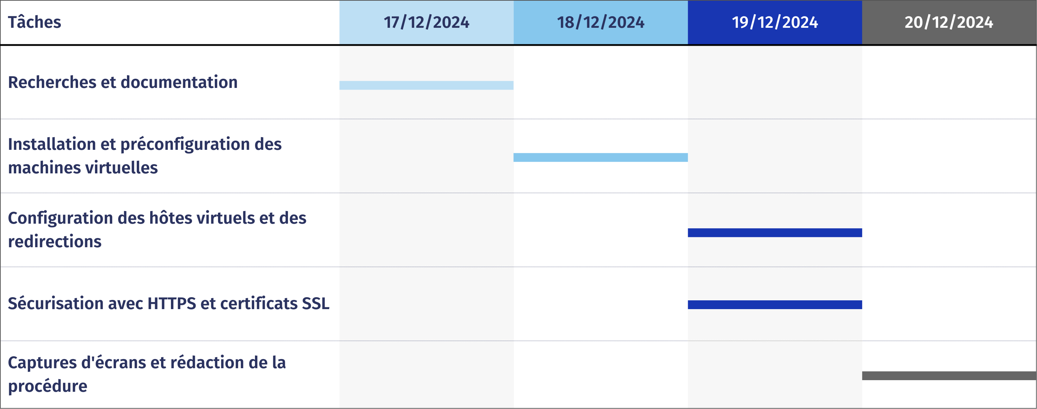Screen dimensions: 1037x409
Task: Select the 18/12/2024 date header
Action: click(600, 22)
